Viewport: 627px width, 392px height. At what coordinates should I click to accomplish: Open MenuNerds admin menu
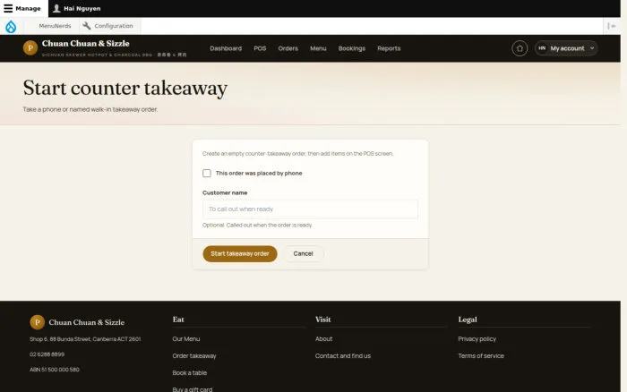click(x=55, y=26)
